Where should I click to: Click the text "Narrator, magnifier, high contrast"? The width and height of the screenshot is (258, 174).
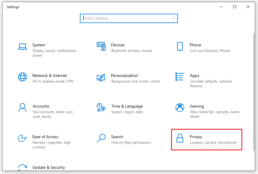52,145
